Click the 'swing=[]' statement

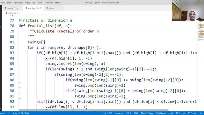click(36, 42)
